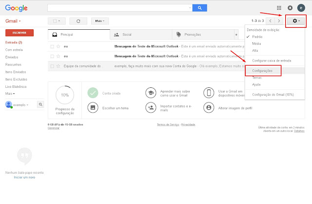Click the 10% setup progress circle
The height and width of the screenshot is (204, 312).
[65, 95]
